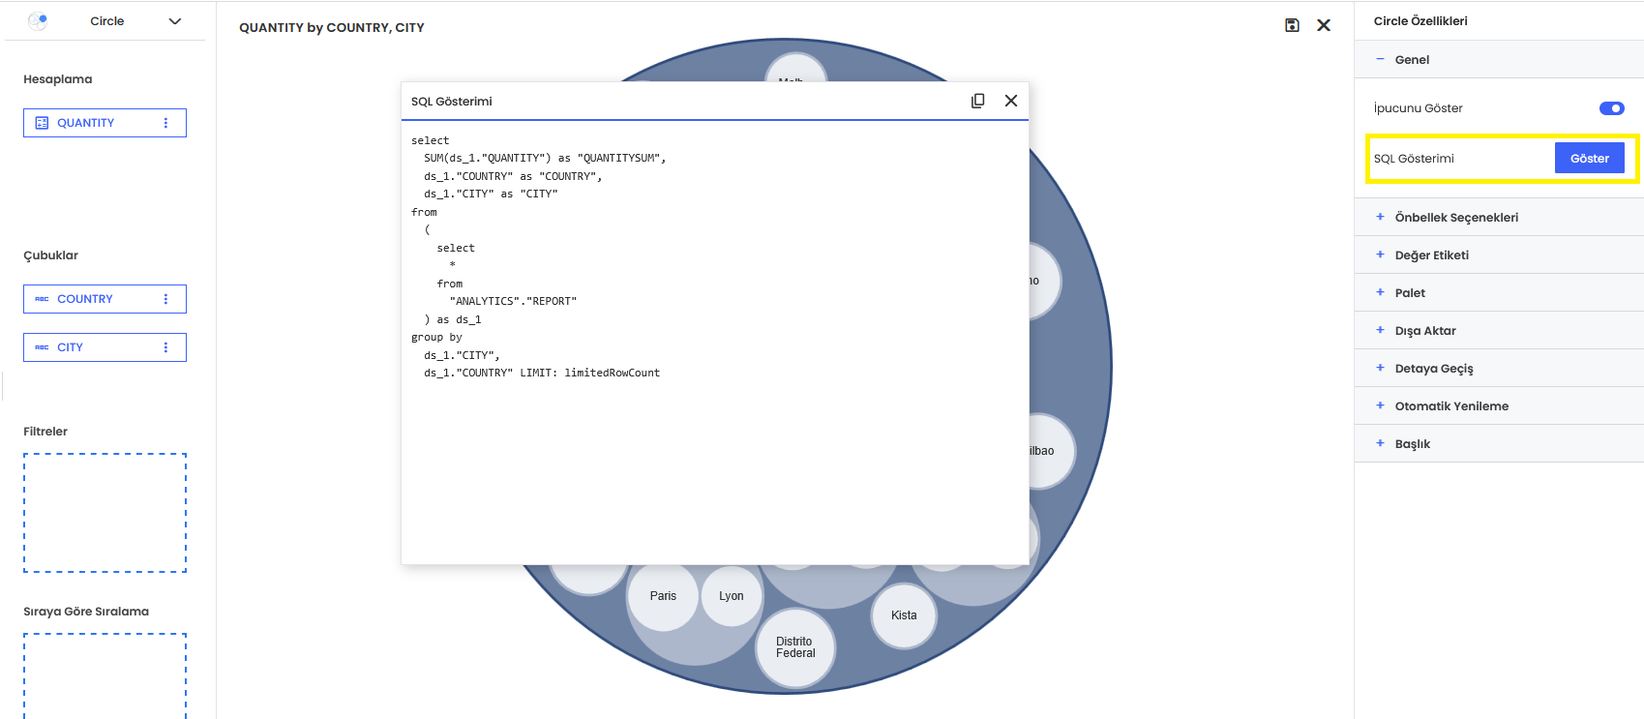Save the chart with the save icon

(x=1292, y=25)
